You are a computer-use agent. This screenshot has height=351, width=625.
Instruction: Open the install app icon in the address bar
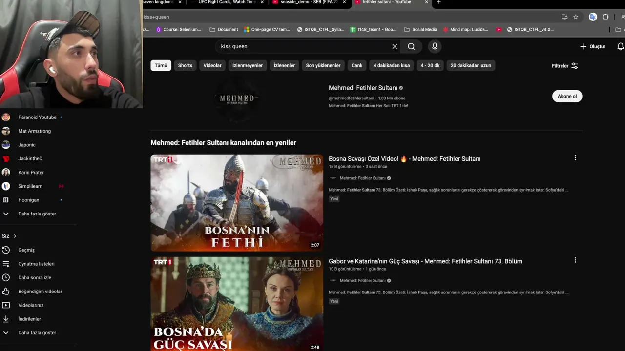(x=564, y=17)
